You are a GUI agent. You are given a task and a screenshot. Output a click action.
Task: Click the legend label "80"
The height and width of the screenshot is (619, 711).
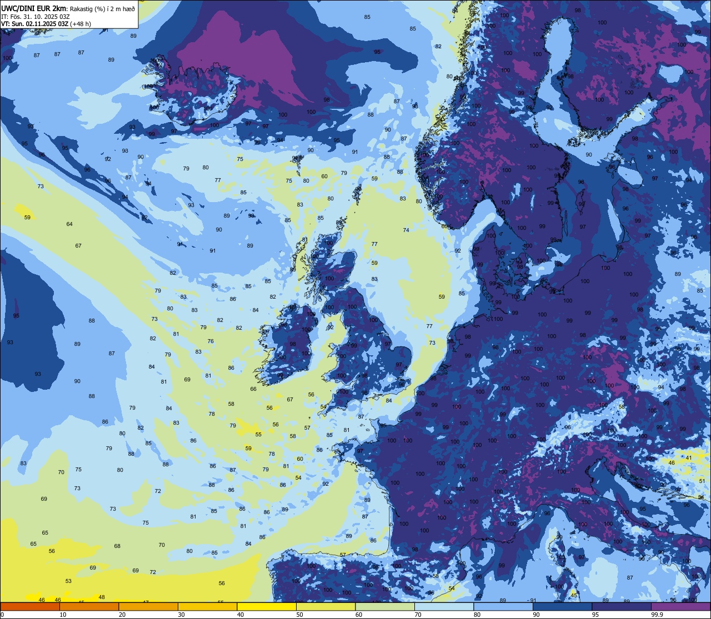[x=477, y=615]
